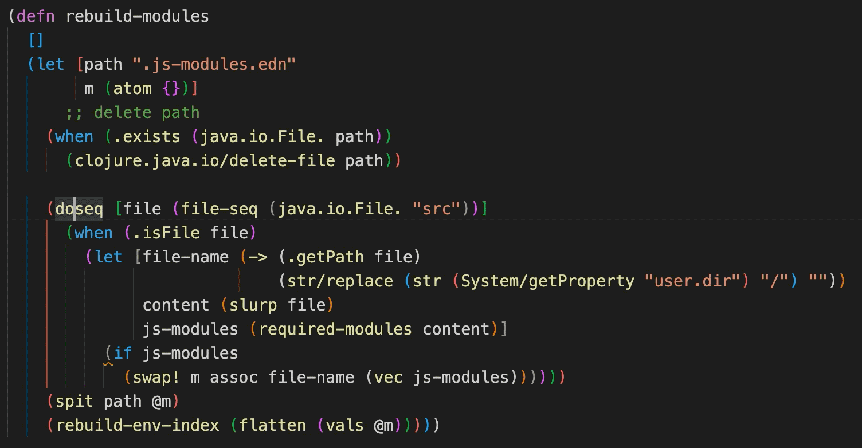Click the "/" string literal
862x448 pixels.
pos(775,281)
